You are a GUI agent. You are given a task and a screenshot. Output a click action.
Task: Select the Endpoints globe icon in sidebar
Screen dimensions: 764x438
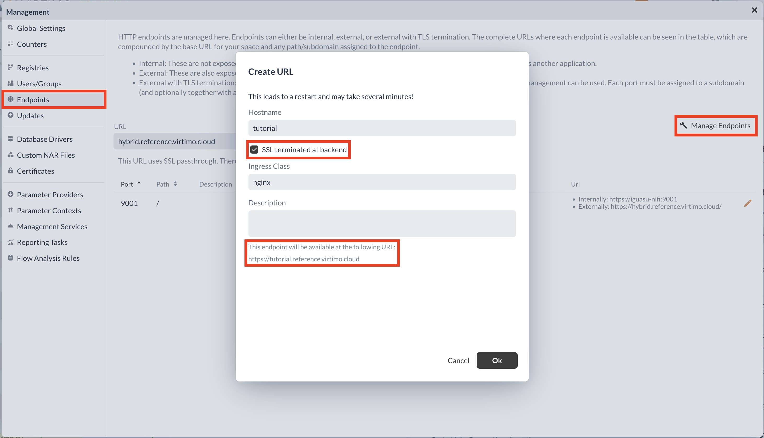click(x=10, y=99)
